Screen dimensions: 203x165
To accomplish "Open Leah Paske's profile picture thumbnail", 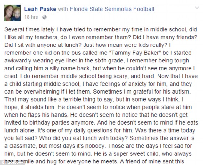I will pos(12,13).
